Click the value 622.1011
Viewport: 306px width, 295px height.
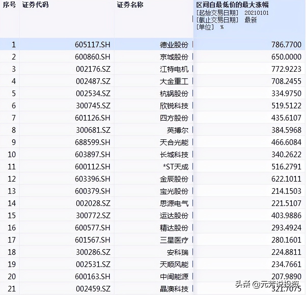286,179
